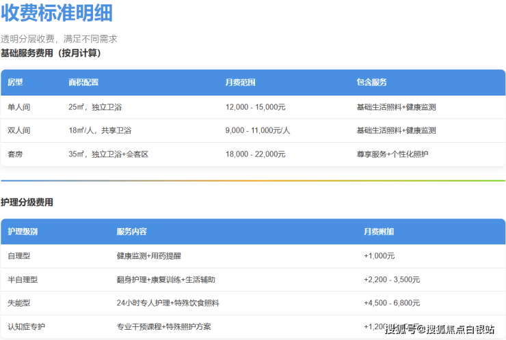Click the 护理级别 column header
This screenshot has width=506, height=340.
23,232
